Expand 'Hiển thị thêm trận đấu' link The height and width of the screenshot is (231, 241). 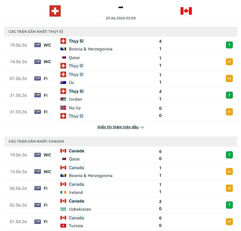(118, 127)
